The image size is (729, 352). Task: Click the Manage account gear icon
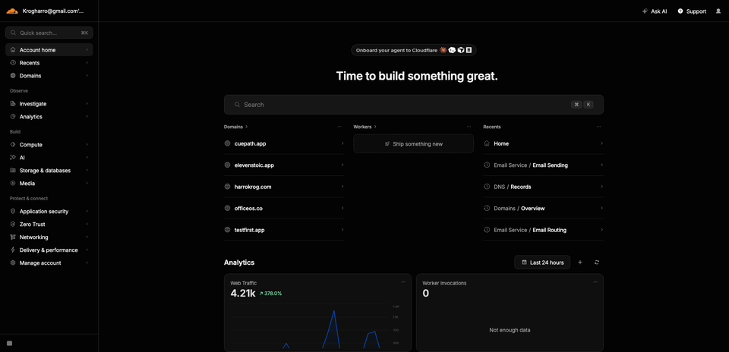pos(13,262)
